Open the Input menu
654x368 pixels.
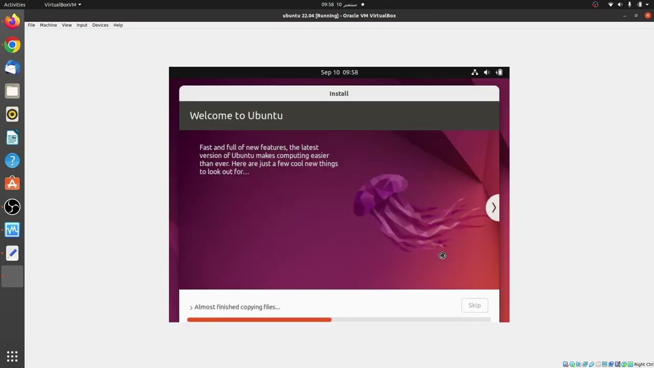click(82, 25)
